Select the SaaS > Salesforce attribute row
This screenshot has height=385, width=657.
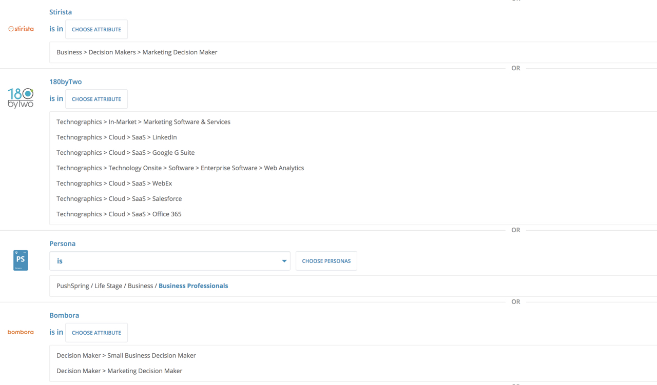pyautogui.click(x=119, y=199)
